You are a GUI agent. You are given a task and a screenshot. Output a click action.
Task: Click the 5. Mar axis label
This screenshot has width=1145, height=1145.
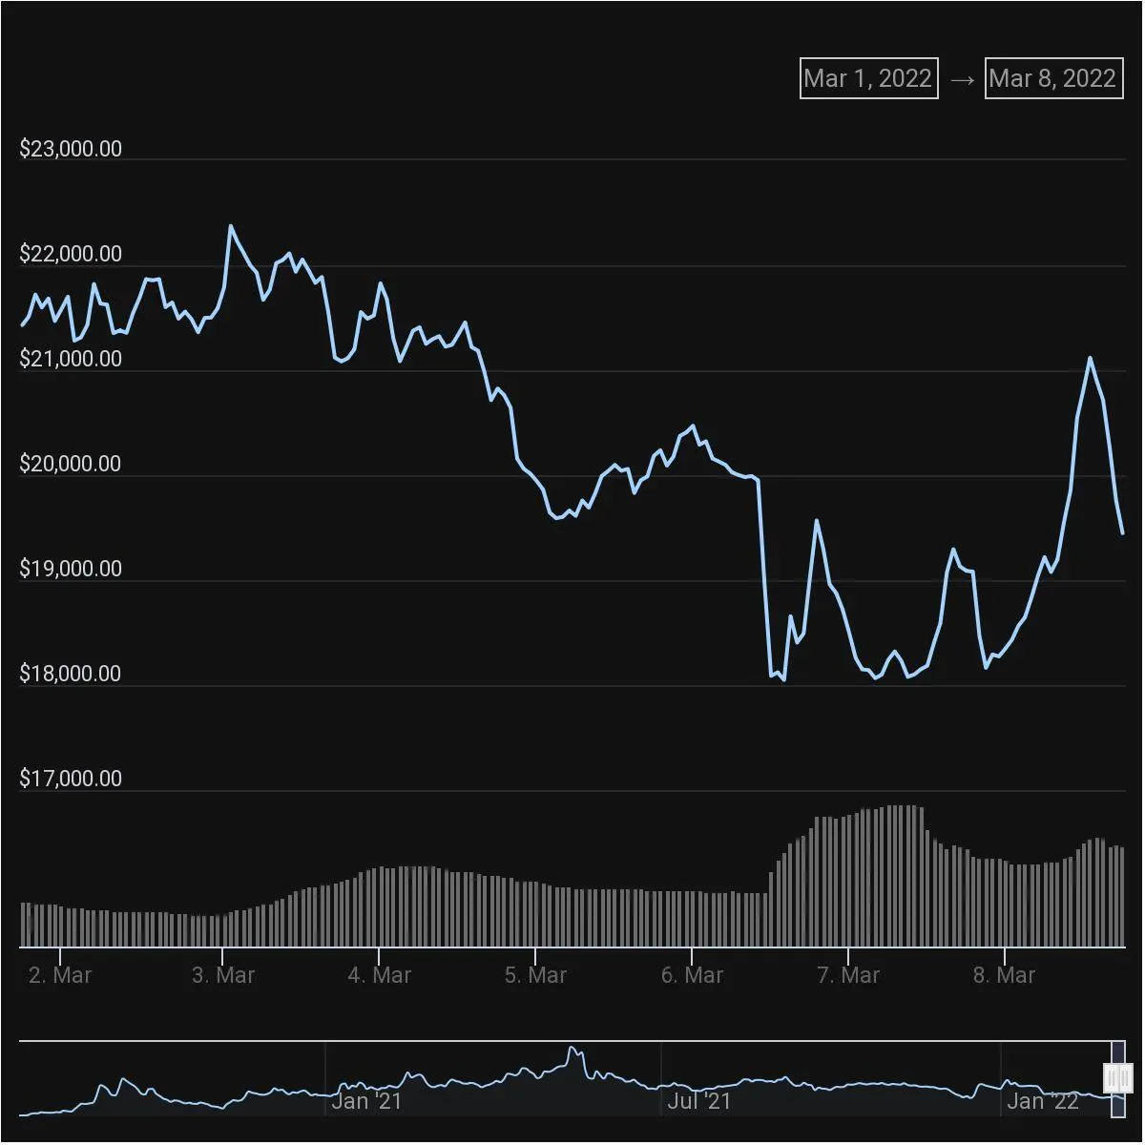tap(535, 975)
